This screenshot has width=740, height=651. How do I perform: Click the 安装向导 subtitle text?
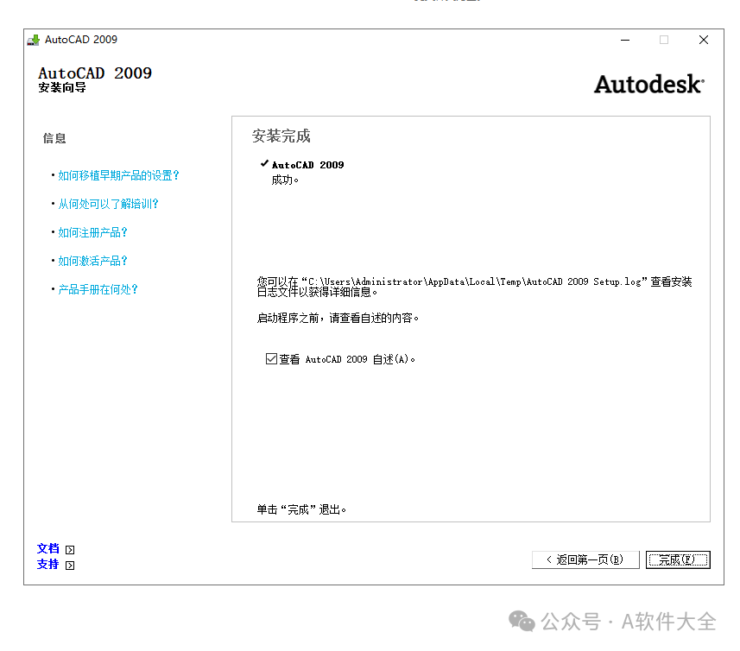[x=62, y=88]
